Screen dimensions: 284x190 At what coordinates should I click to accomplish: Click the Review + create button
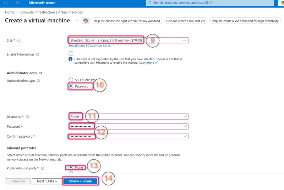coord(80,181)
